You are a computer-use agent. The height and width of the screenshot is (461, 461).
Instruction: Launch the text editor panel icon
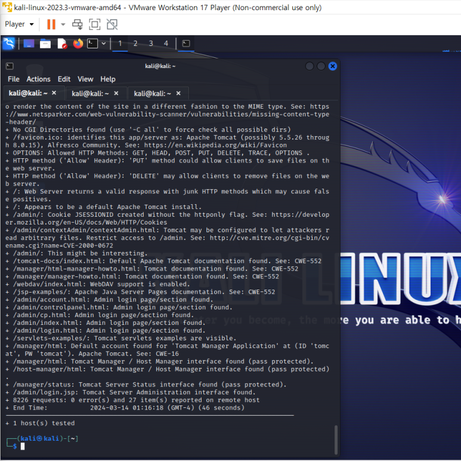tap(62, 44)
